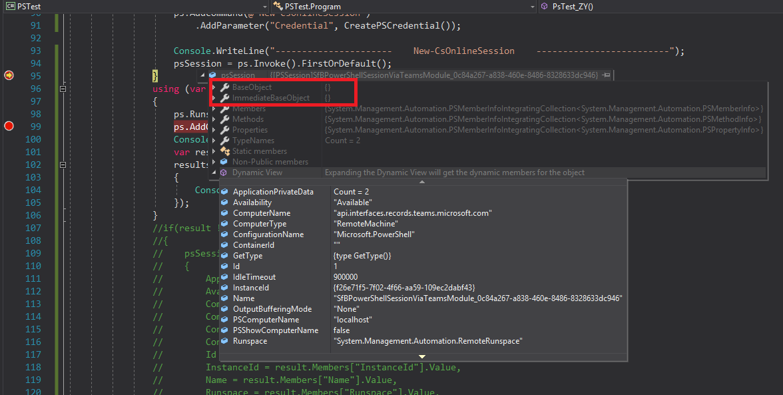Click the "Available" value

[353, 202]
